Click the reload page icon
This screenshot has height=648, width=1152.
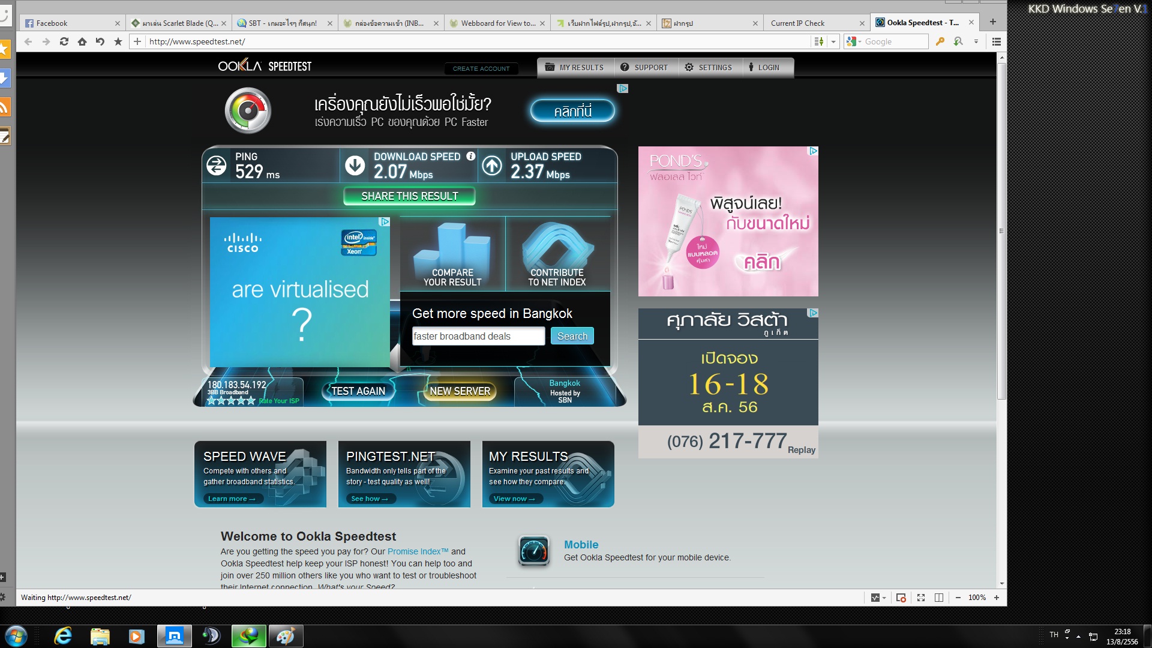coord(64,41)
